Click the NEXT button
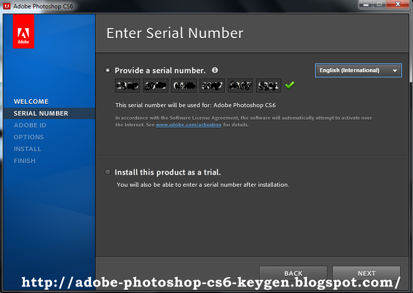 coord(366,274)
